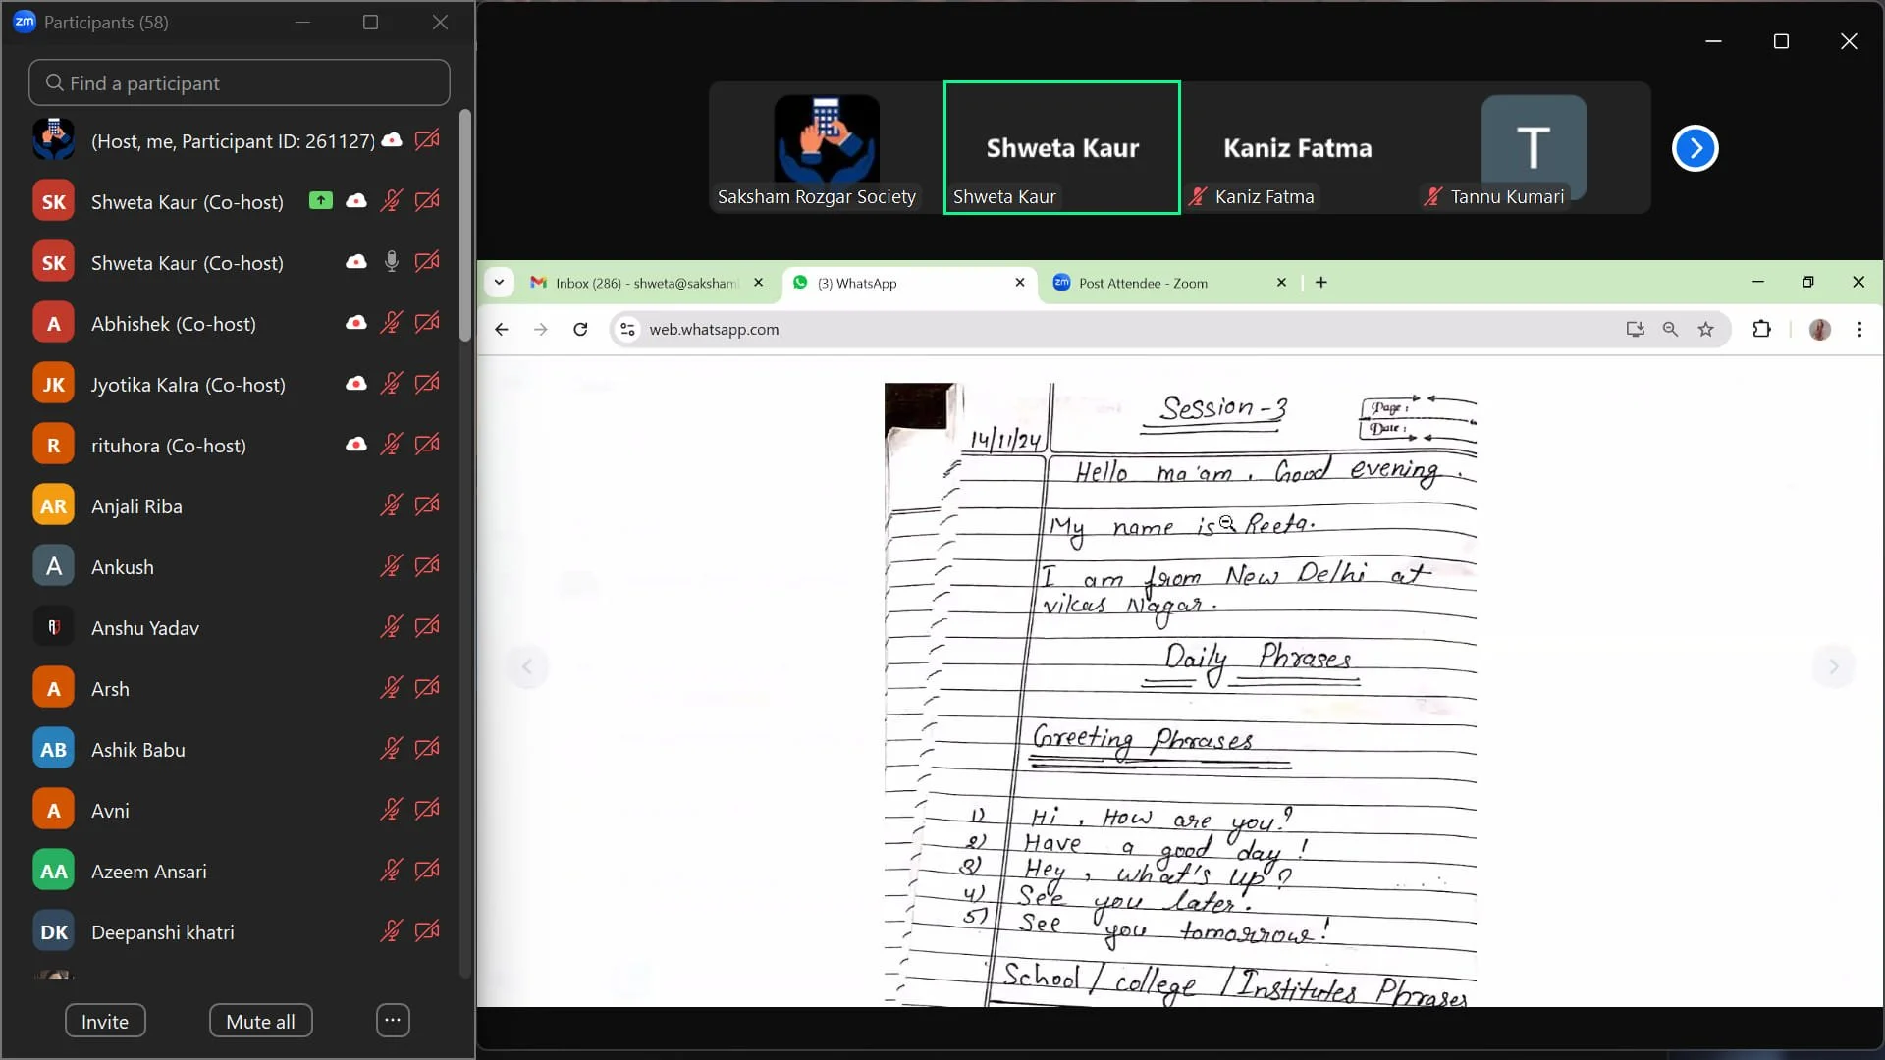This screenshot has height=1060, width=1885.
Task: Open Chrome's three-dot menu
Action: pos(1859,330)
